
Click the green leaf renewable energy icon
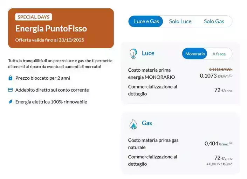coord(11,102)
